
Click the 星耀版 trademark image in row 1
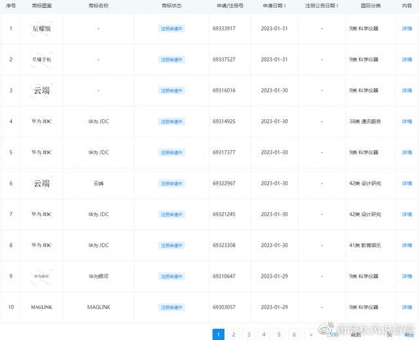point(41,29)
